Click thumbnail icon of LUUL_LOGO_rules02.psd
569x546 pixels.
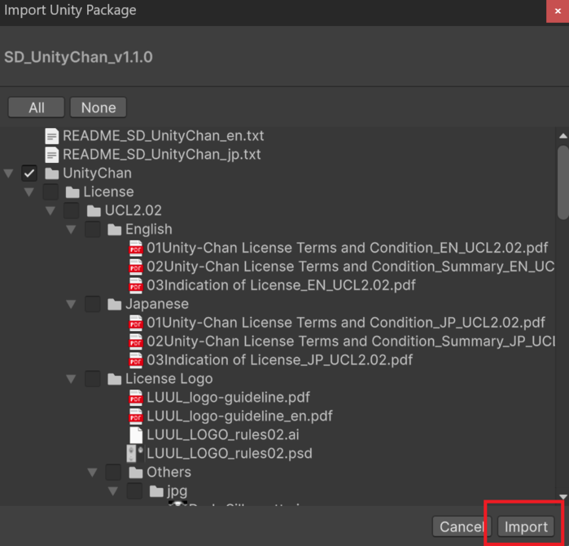[135, 454]
